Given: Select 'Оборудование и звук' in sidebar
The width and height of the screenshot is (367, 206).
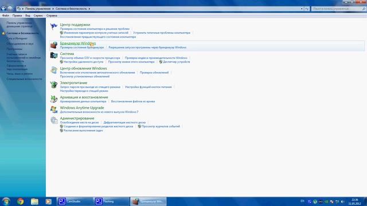Looking at the screenshot, I should click(x=20, y=43).
